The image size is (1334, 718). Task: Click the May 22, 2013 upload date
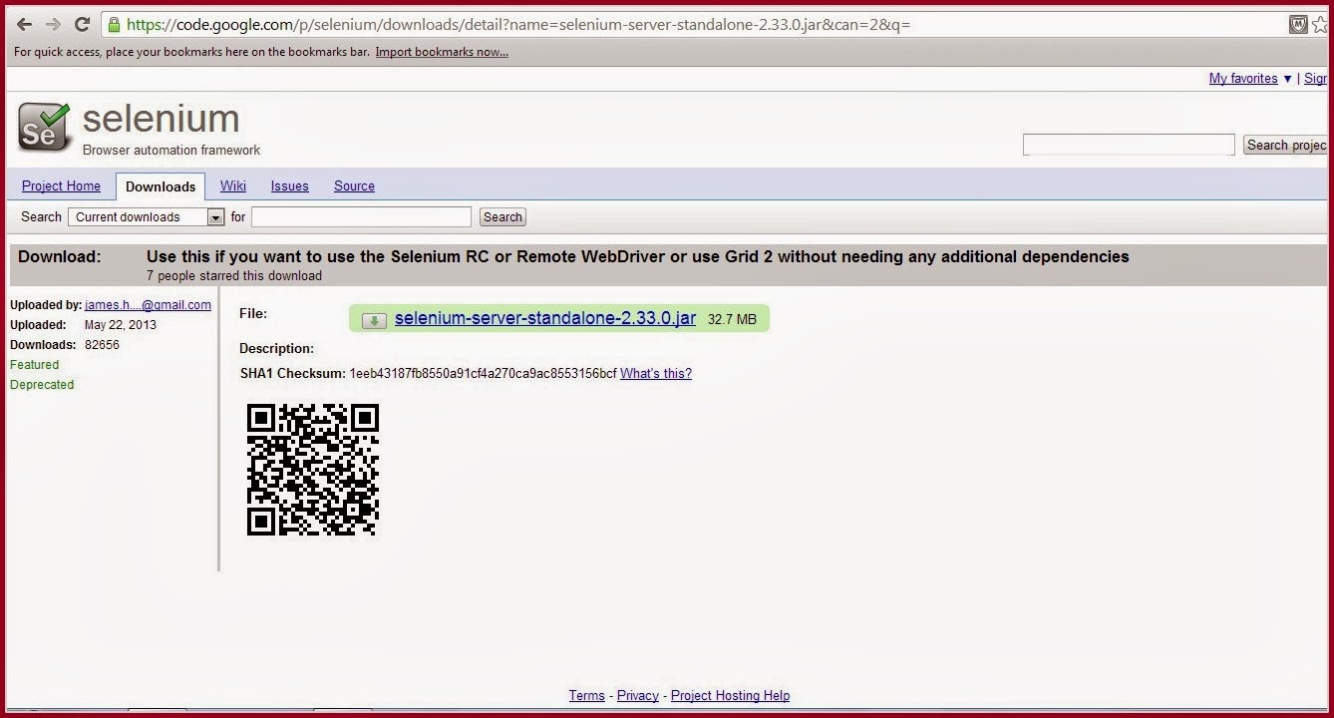pyautogui.click(x=121, y=325)
